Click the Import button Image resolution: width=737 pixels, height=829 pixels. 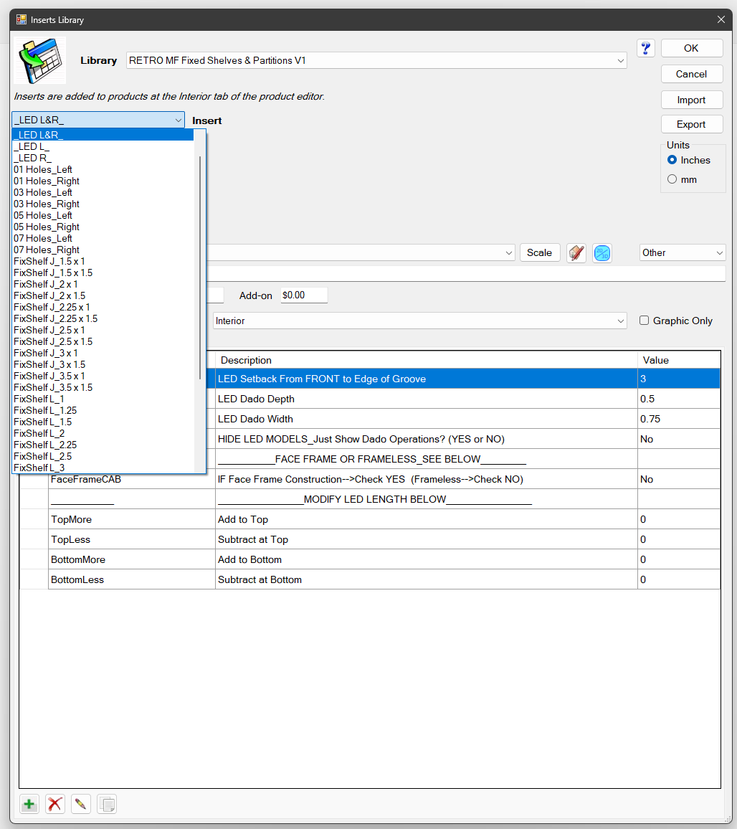[691, 100]
